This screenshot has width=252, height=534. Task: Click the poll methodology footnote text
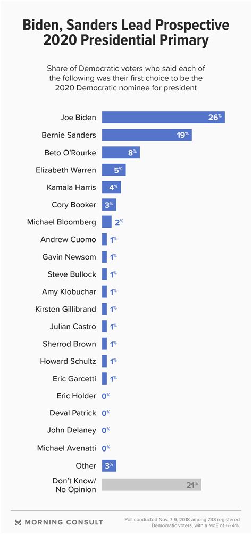[182, 522]
